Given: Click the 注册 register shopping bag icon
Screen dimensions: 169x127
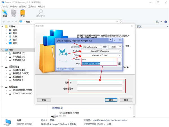Looking at the screenshot, I should 23,13.
